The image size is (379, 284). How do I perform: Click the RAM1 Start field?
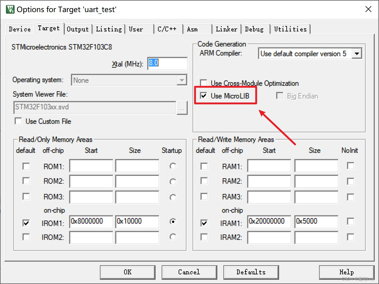269,166
